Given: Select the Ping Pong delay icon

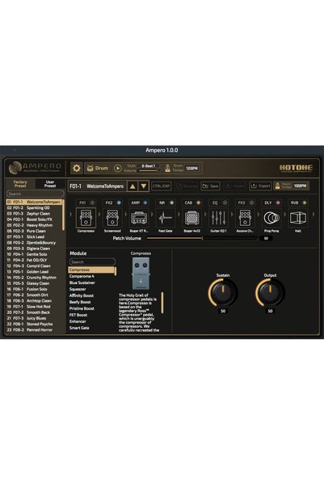Looking at the screenshot, I should click(271, 218).
